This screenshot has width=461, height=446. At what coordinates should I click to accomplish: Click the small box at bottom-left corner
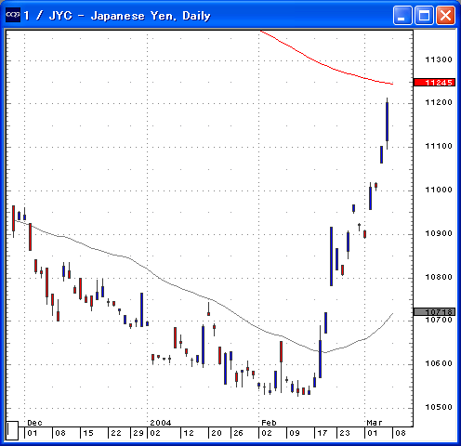(x=12, y=430)
